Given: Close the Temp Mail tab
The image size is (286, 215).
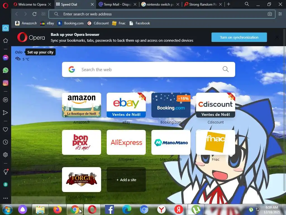Looking at the screenshot, I should pyautogui.click(x=135, y=4).
